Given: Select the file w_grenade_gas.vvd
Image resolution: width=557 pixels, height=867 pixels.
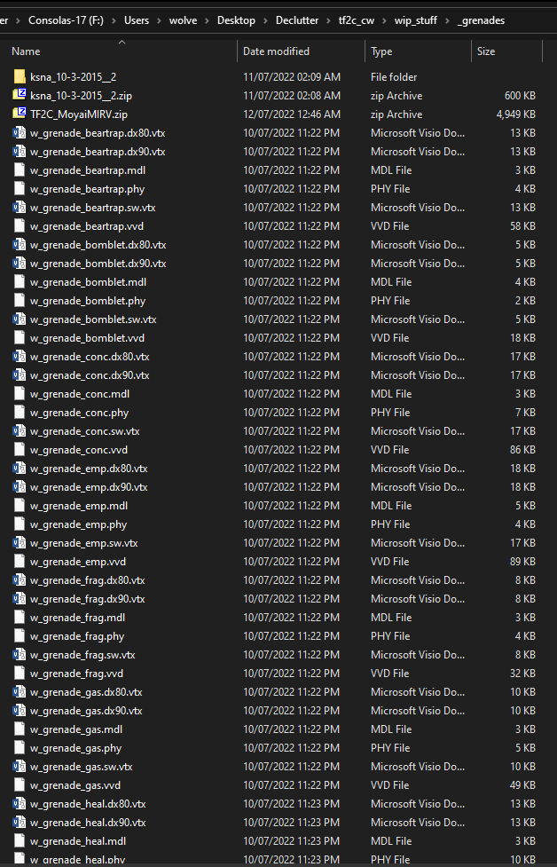Looking at the screenshot, I should (x=75, y=785).
